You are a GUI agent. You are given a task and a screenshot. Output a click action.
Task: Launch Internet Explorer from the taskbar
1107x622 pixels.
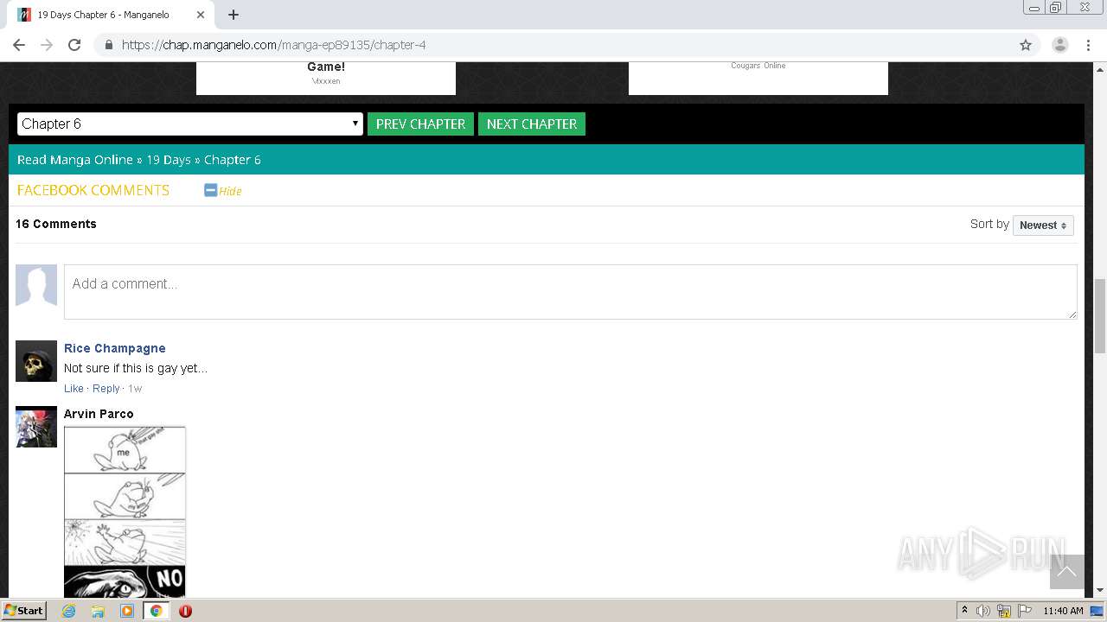click(69, 611)
